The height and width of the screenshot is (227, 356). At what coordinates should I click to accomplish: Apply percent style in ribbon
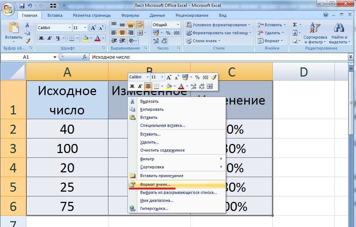[x=168, y=33]
